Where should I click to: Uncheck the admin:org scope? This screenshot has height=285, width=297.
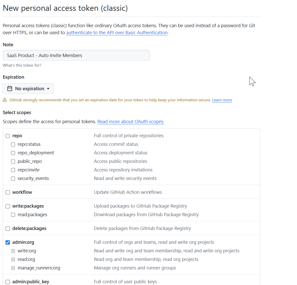(x=7, y=242)
